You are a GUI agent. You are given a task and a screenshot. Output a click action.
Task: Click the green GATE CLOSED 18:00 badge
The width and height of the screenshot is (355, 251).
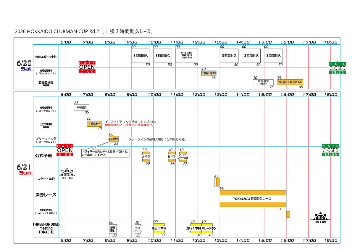330,150
